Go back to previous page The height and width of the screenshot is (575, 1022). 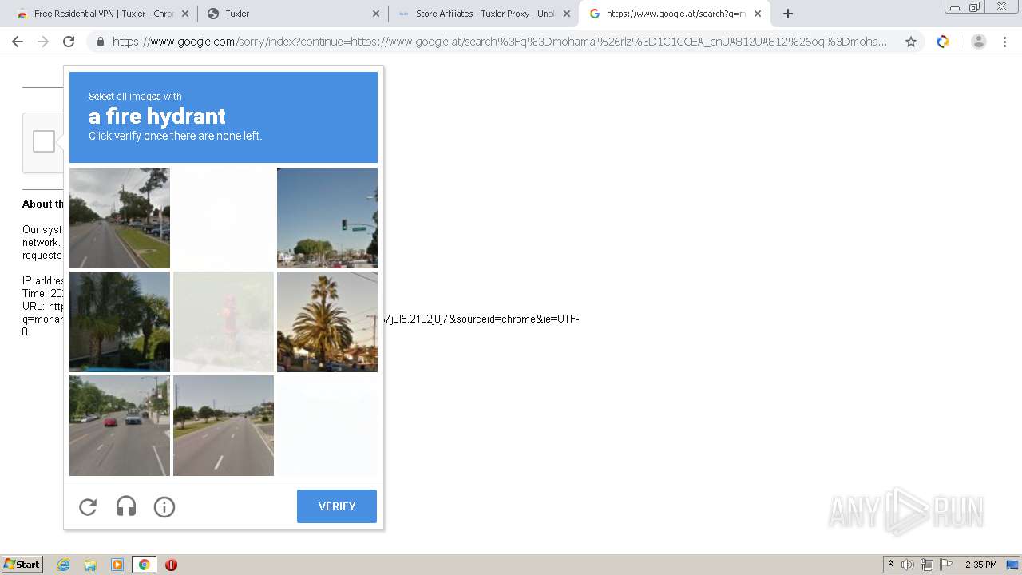[18, 42]
